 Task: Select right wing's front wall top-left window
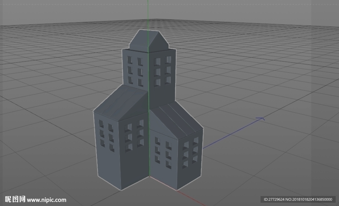click(x=157, y=141)
